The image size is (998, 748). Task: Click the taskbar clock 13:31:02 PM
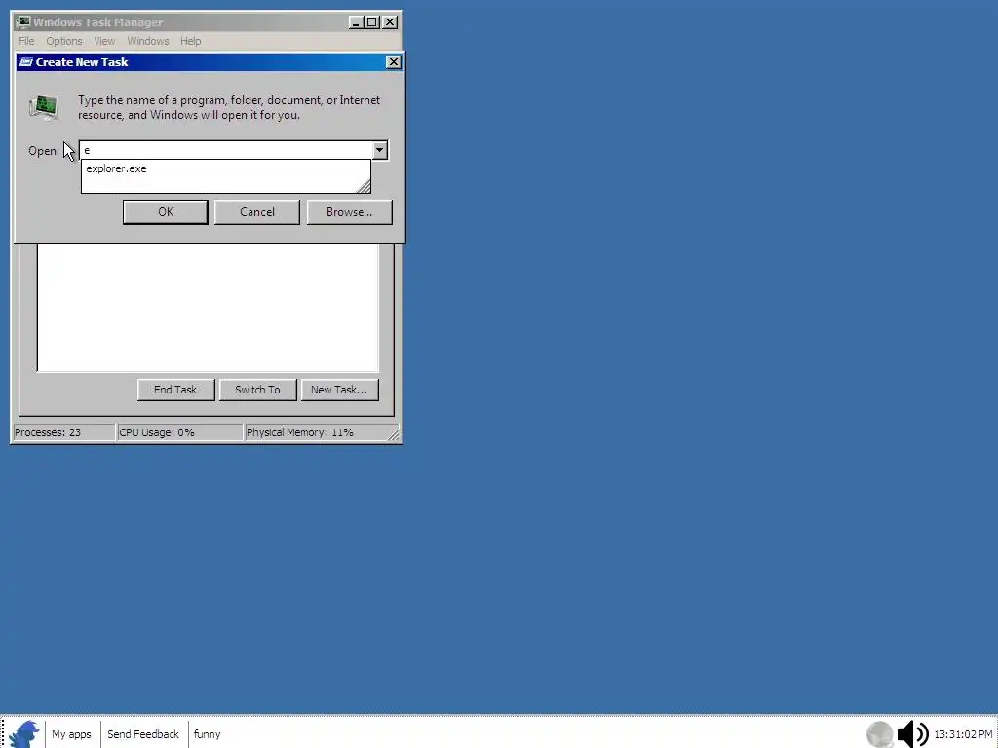962,734
